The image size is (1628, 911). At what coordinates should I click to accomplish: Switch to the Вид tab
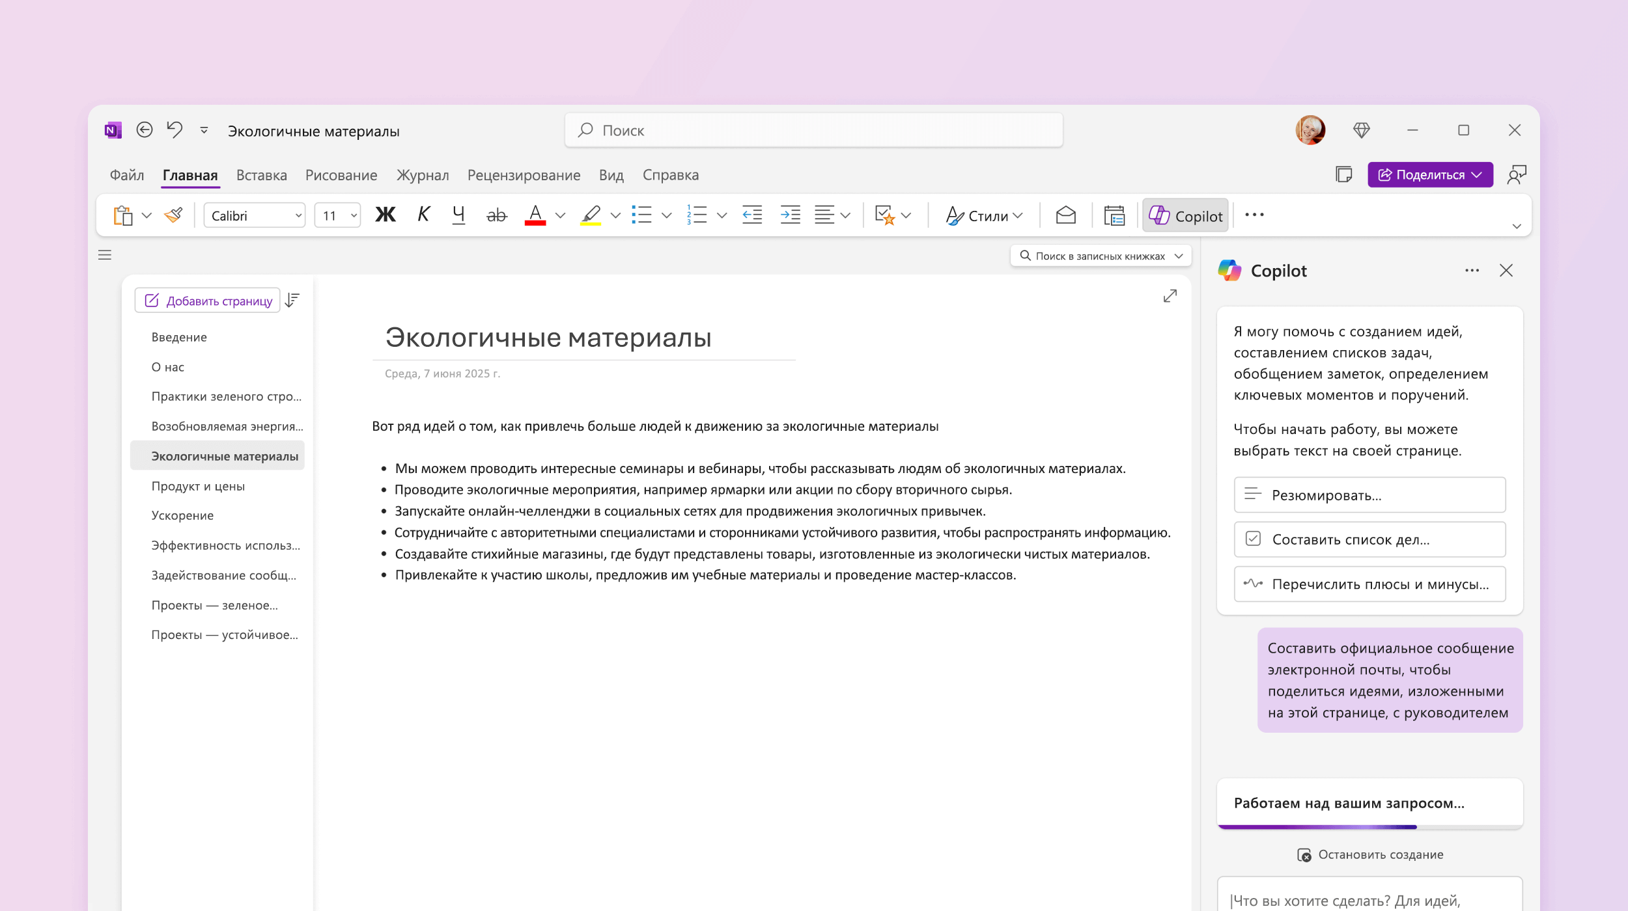click(611, 175)
